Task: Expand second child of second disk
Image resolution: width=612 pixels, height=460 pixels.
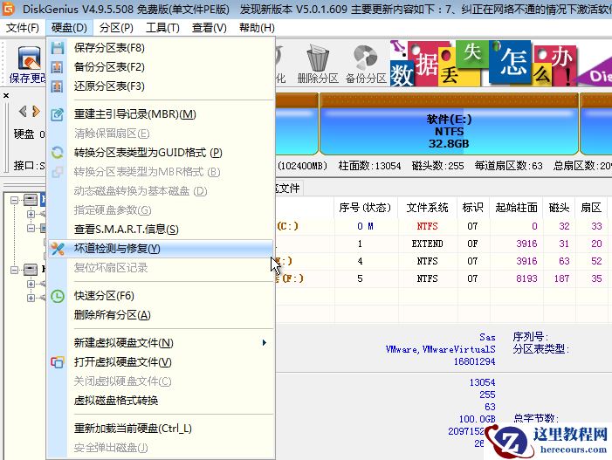Action: 31,298
